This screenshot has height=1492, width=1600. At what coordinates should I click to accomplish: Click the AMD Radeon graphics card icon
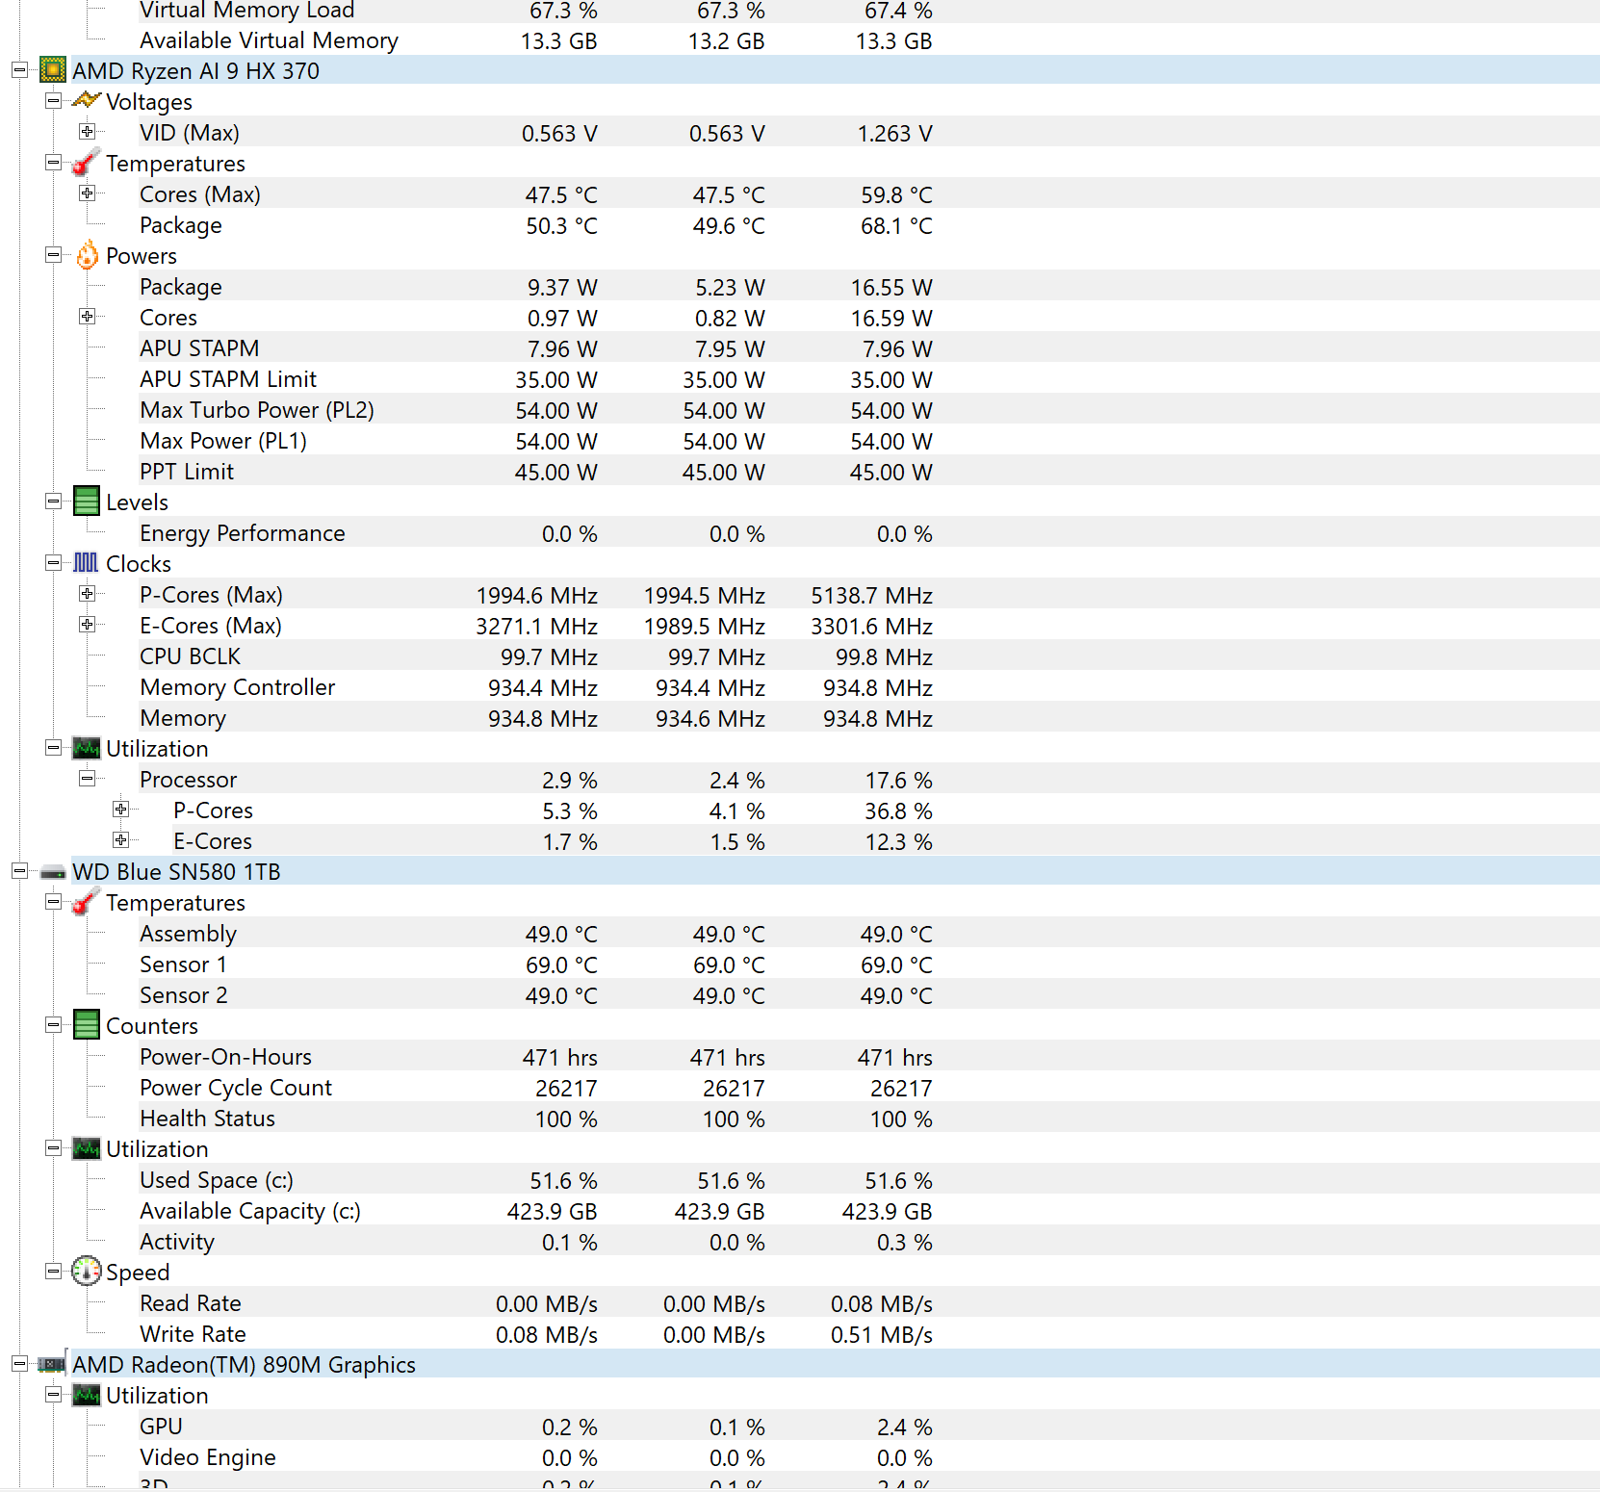[x=52, y=1364]
